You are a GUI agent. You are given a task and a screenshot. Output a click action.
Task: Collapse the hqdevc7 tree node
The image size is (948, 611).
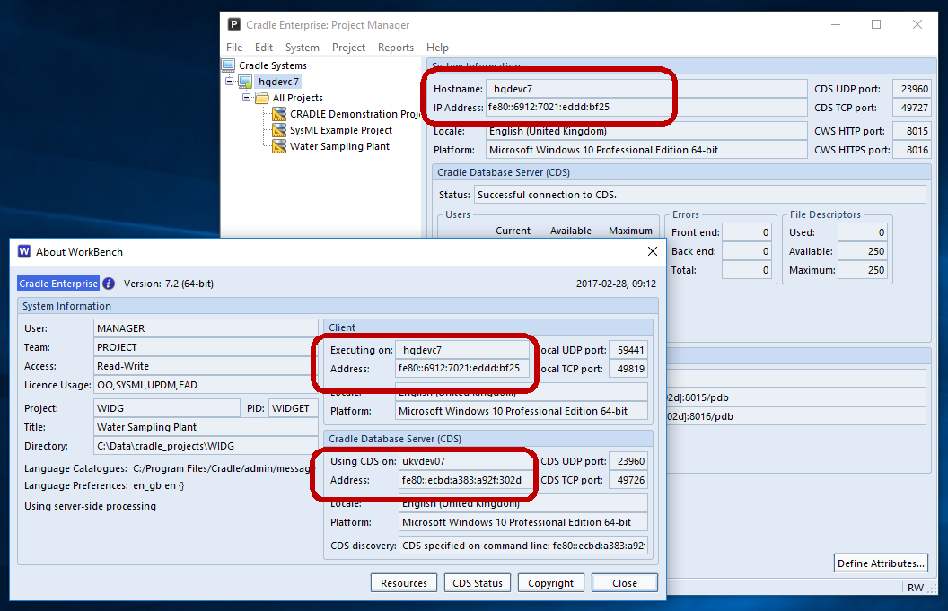click(230, 82)
